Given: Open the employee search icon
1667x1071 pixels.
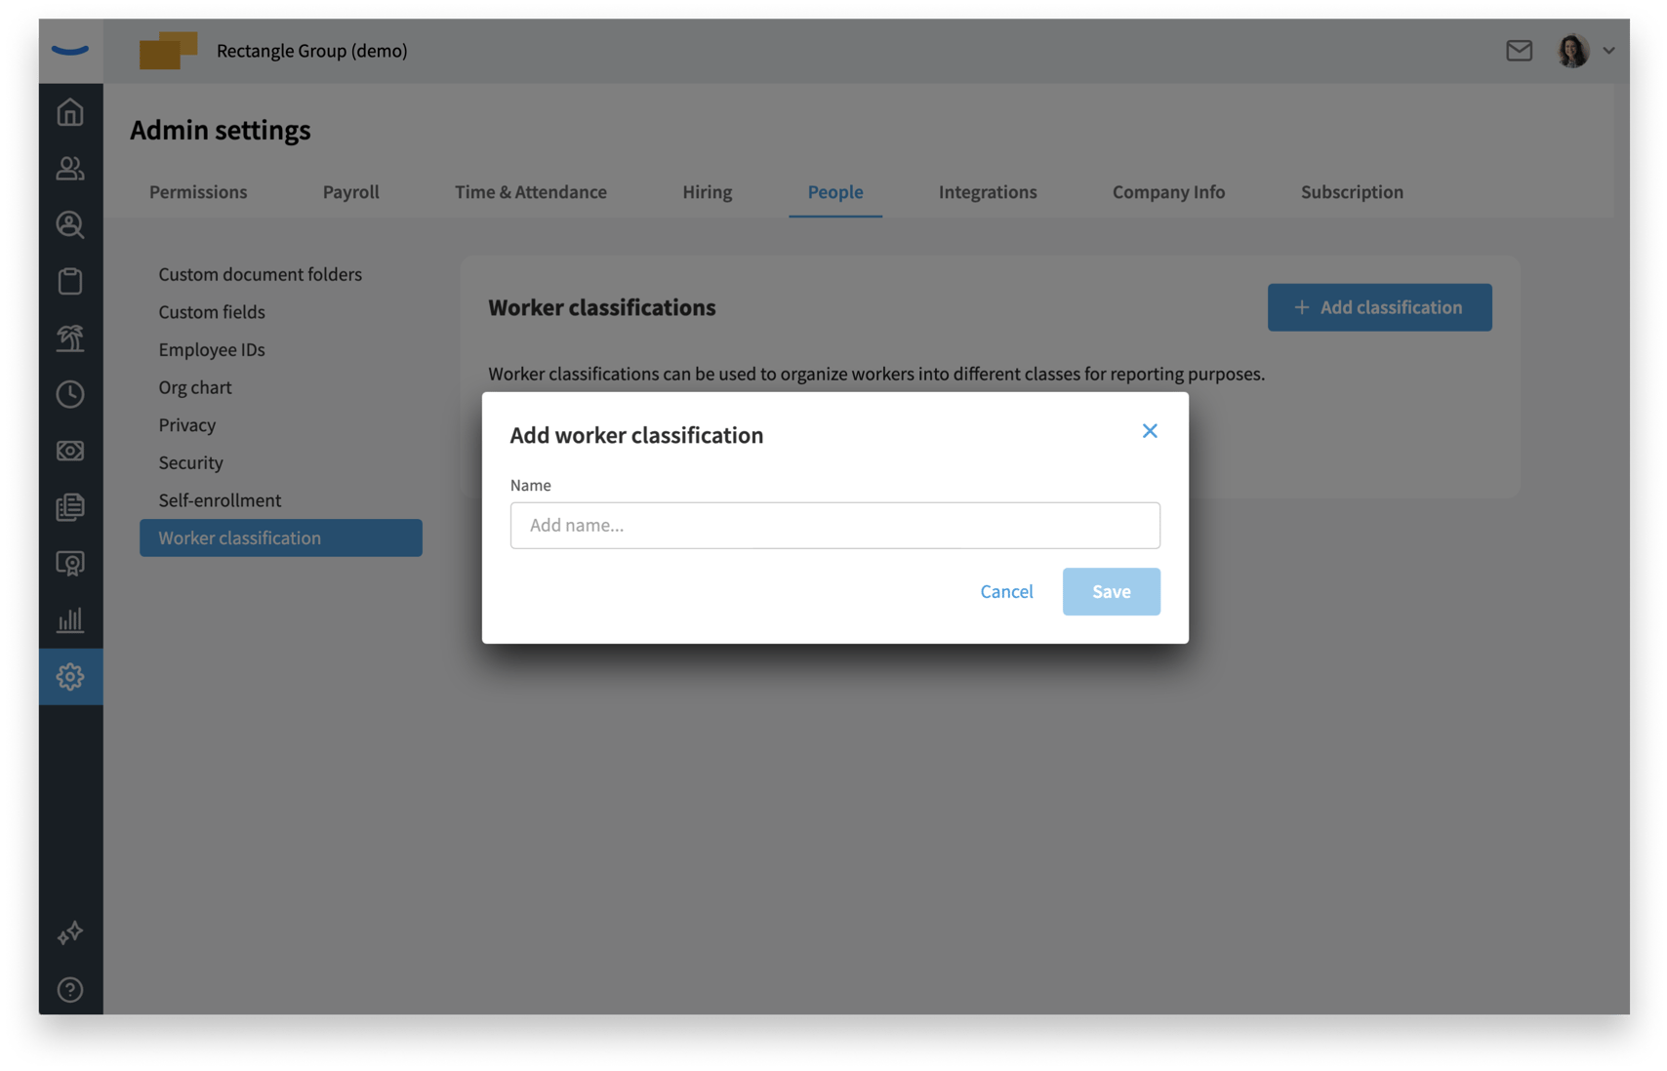Looking at the screenshot, I should [69, 225].
